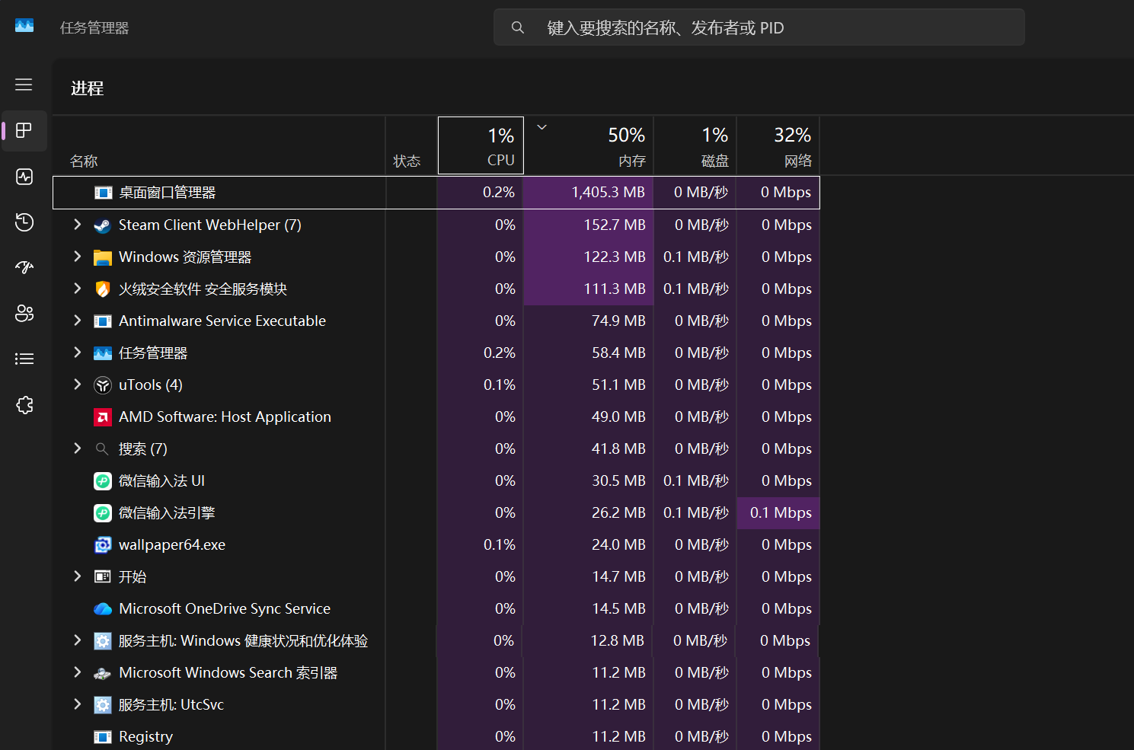Open the Details list sidebar icon
Image resolution: width=1134 pixels, height=750 pixels.
point(24,359)
